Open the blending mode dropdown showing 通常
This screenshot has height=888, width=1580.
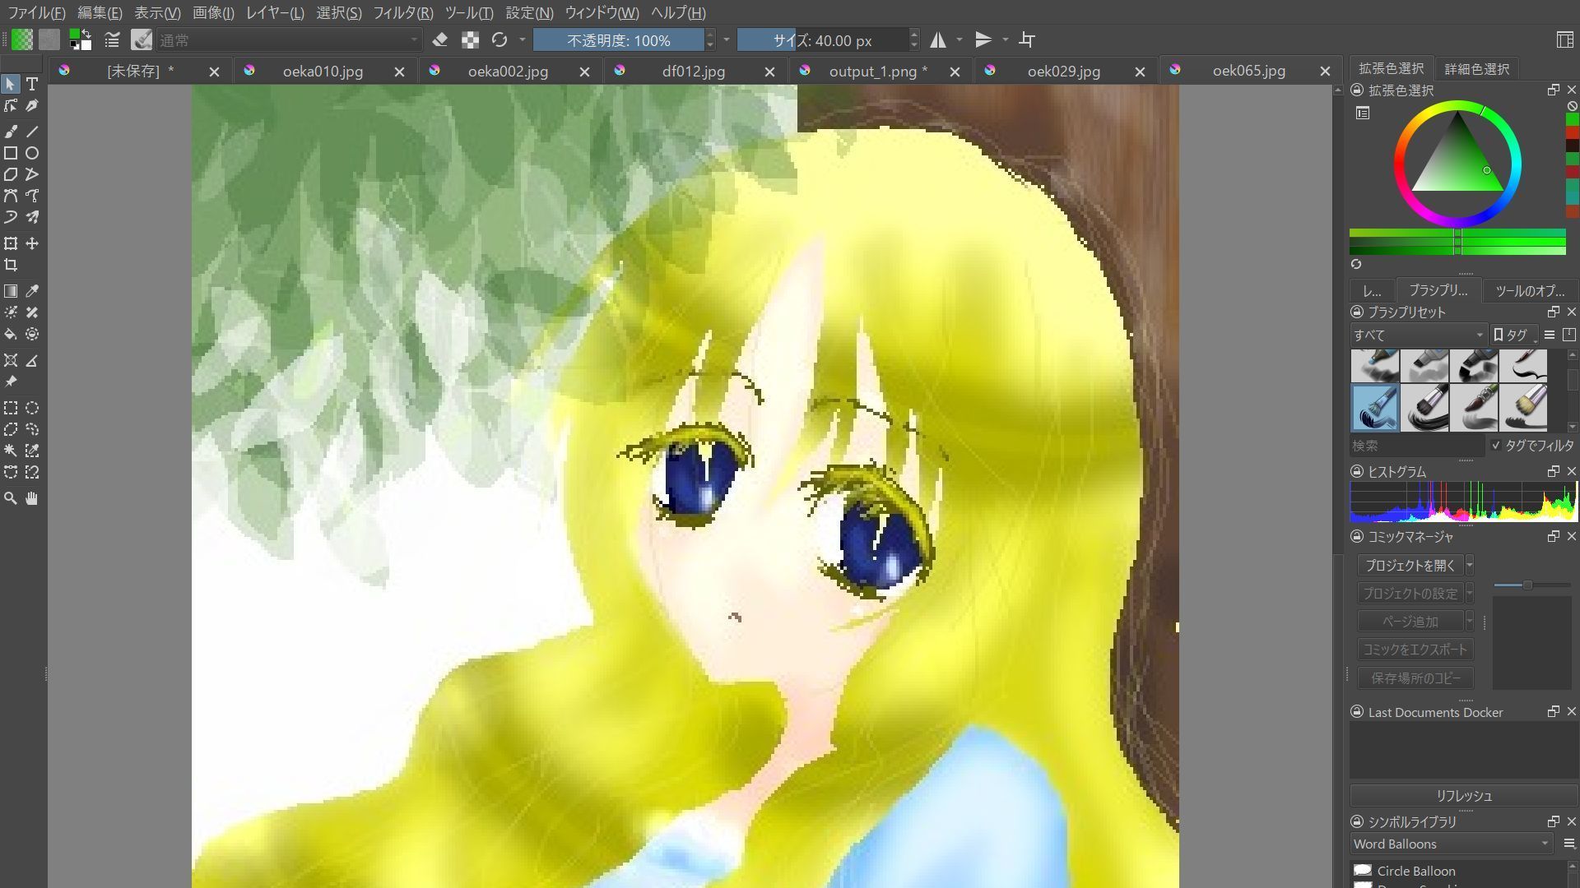(288, 39)
